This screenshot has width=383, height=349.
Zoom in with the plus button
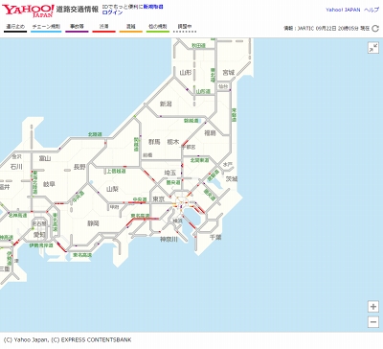point(373,307)
